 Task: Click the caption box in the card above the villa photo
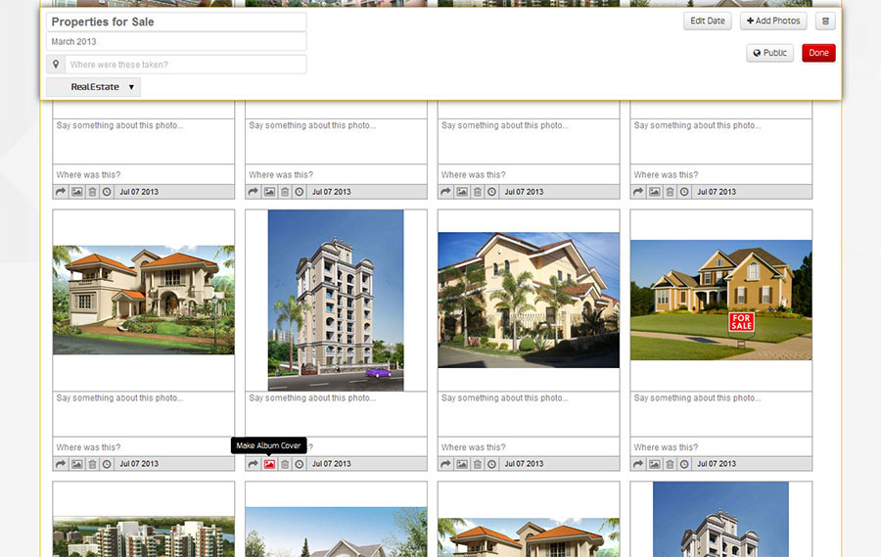click(x=144, y=141)
